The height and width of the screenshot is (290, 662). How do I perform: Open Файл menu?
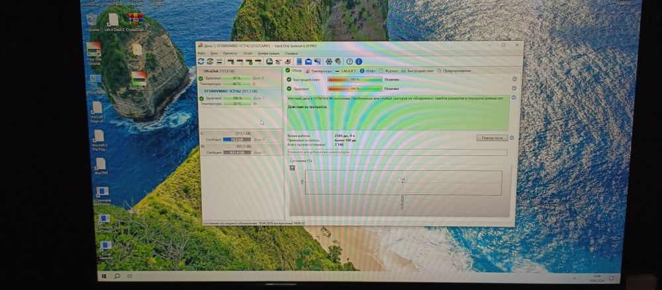tap(201, 54)
